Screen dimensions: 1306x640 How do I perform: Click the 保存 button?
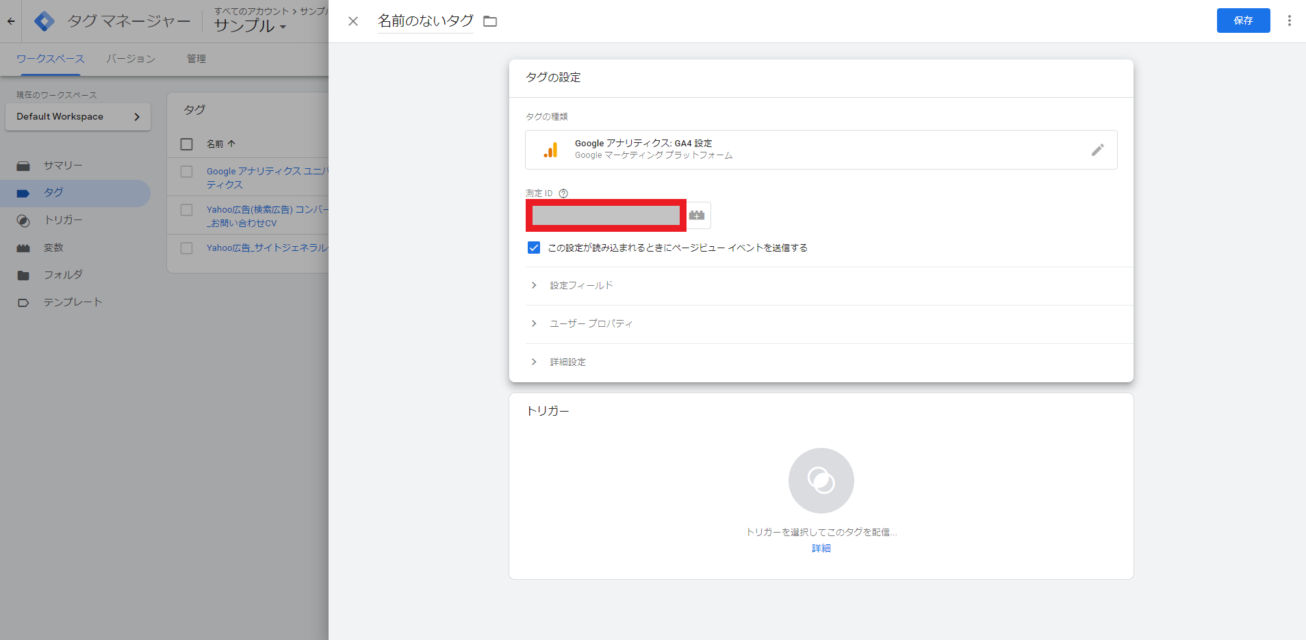tap(1243, 21)
